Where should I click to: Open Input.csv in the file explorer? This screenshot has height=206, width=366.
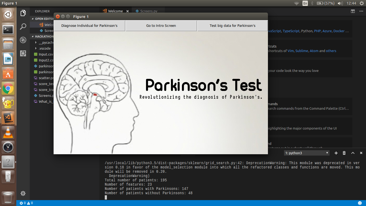tap(46, 54)
